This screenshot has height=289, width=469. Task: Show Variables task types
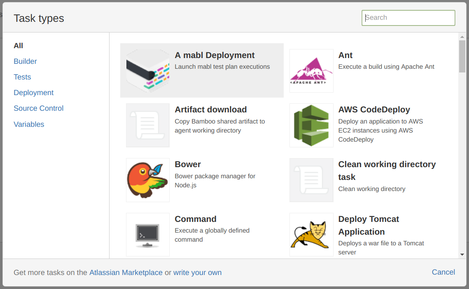pyautogui.click(x=29, y=124)
